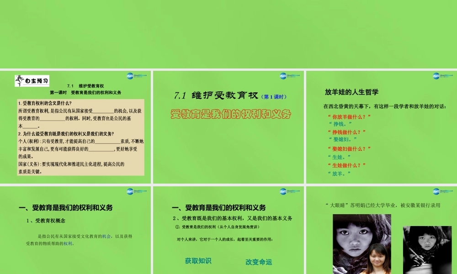
Task: Click the teal answer "娶媳妇。"
Action: click(x=342, y=139)
